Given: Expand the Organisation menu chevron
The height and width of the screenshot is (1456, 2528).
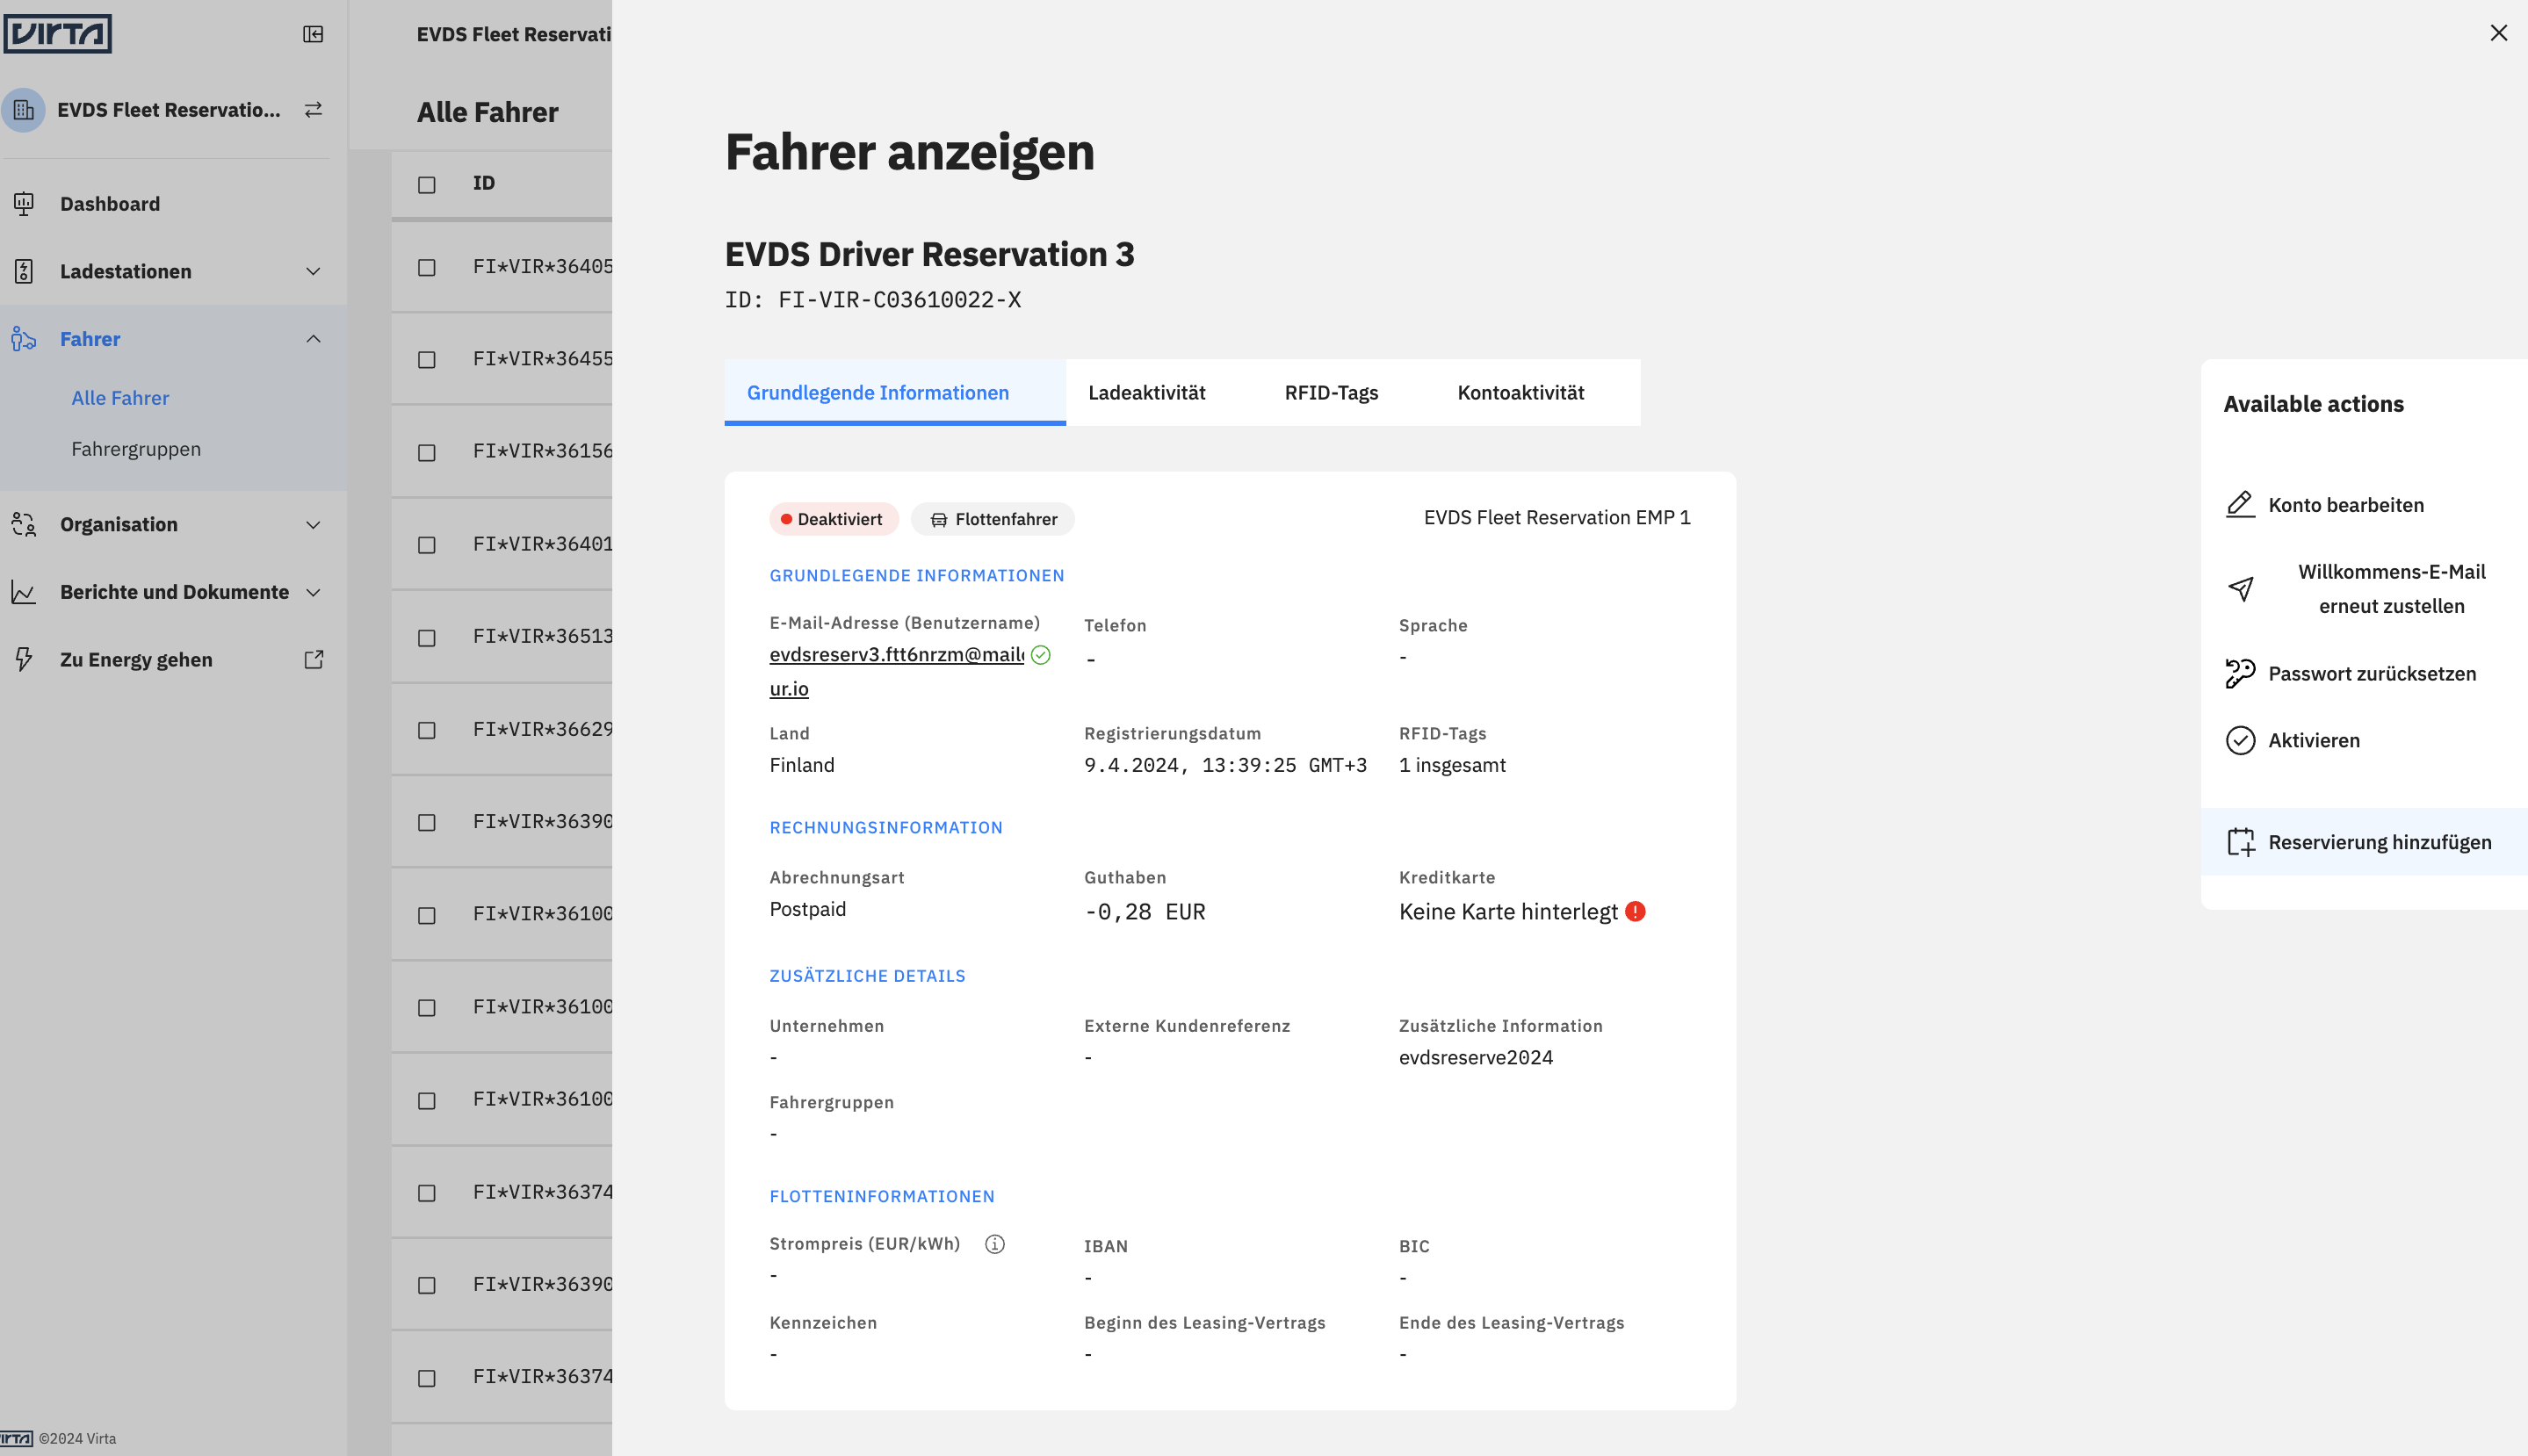Looking at the screenshot, I should [313, 524].
